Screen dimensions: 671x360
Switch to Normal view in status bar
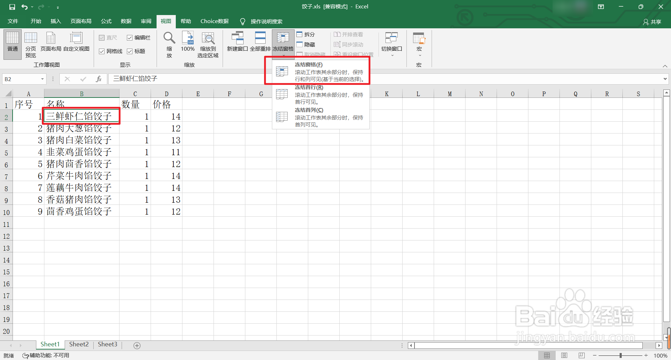click(x=547, y=355)
